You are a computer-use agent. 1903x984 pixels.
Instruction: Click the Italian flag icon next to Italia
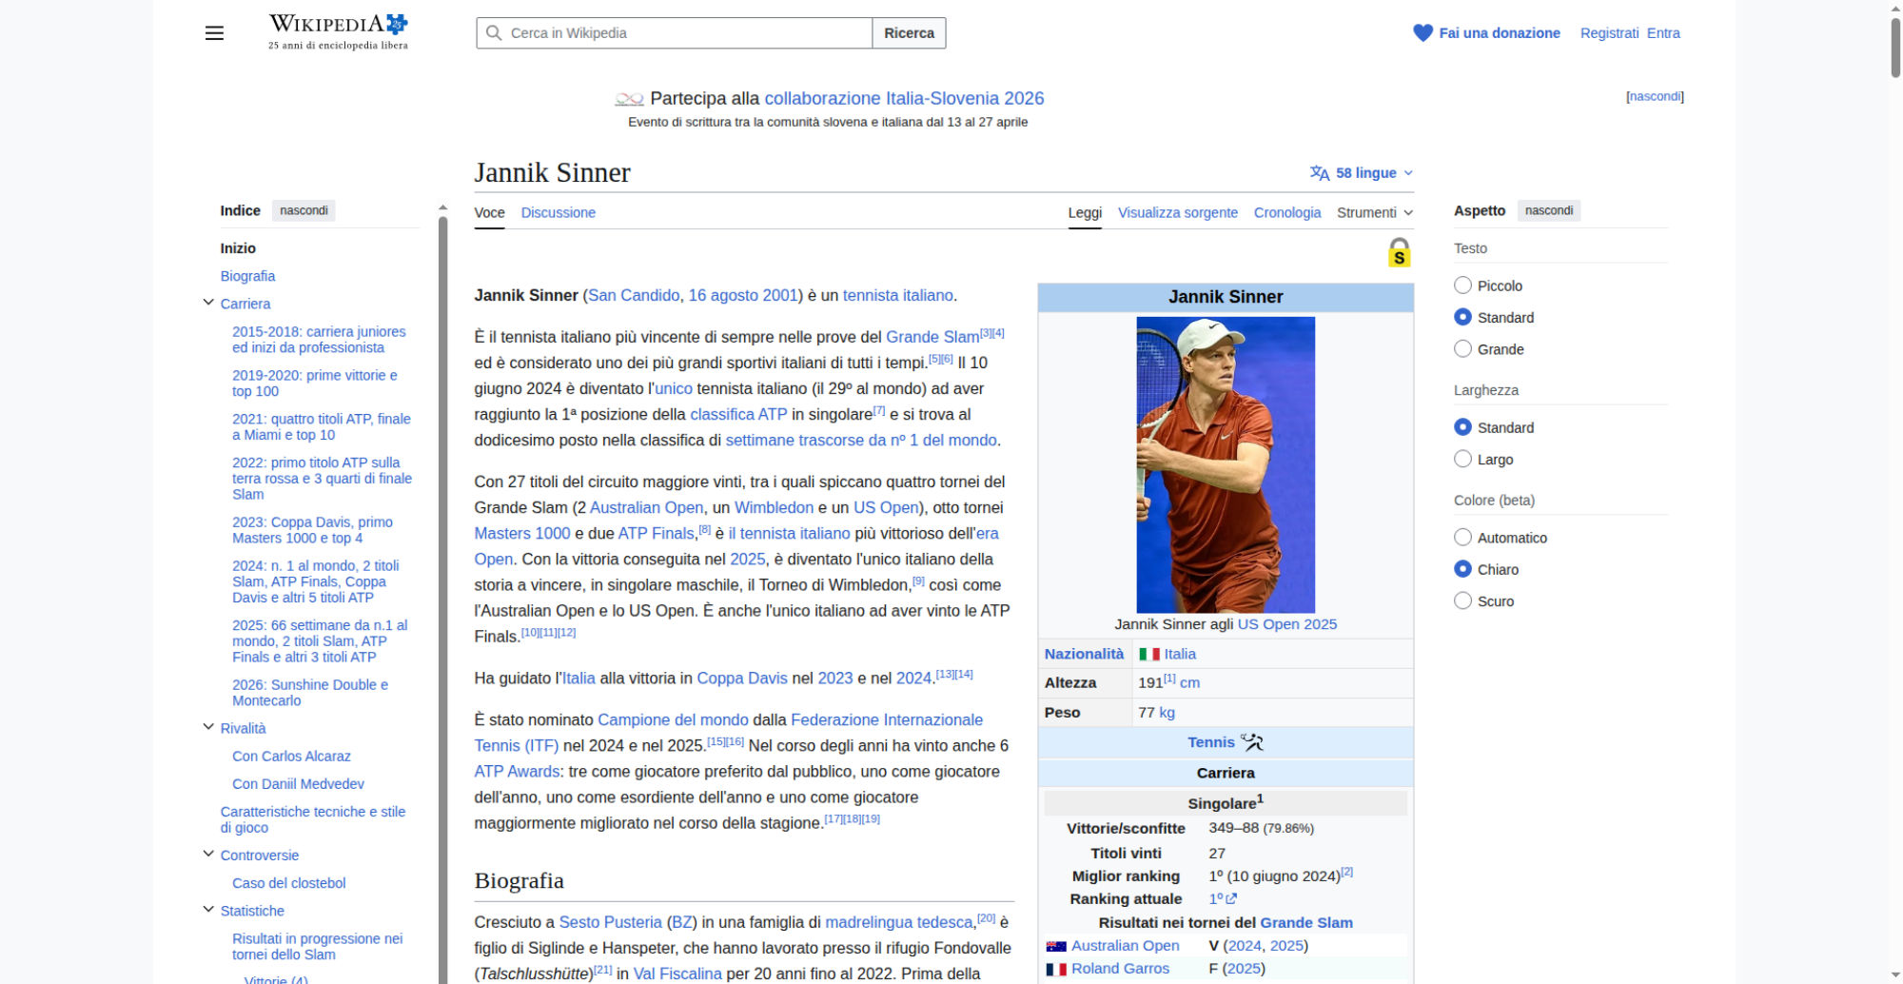point(1148,655)
